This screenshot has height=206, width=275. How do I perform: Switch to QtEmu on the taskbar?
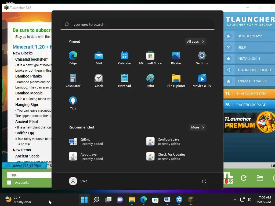click(x=167, y=200)
